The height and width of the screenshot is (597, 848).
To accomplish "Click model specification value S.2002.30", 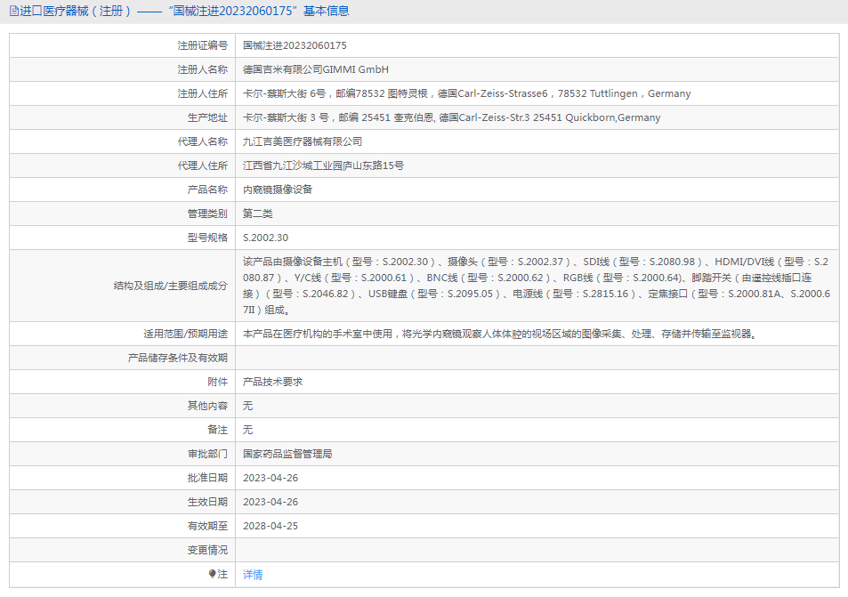I will 265,238.
